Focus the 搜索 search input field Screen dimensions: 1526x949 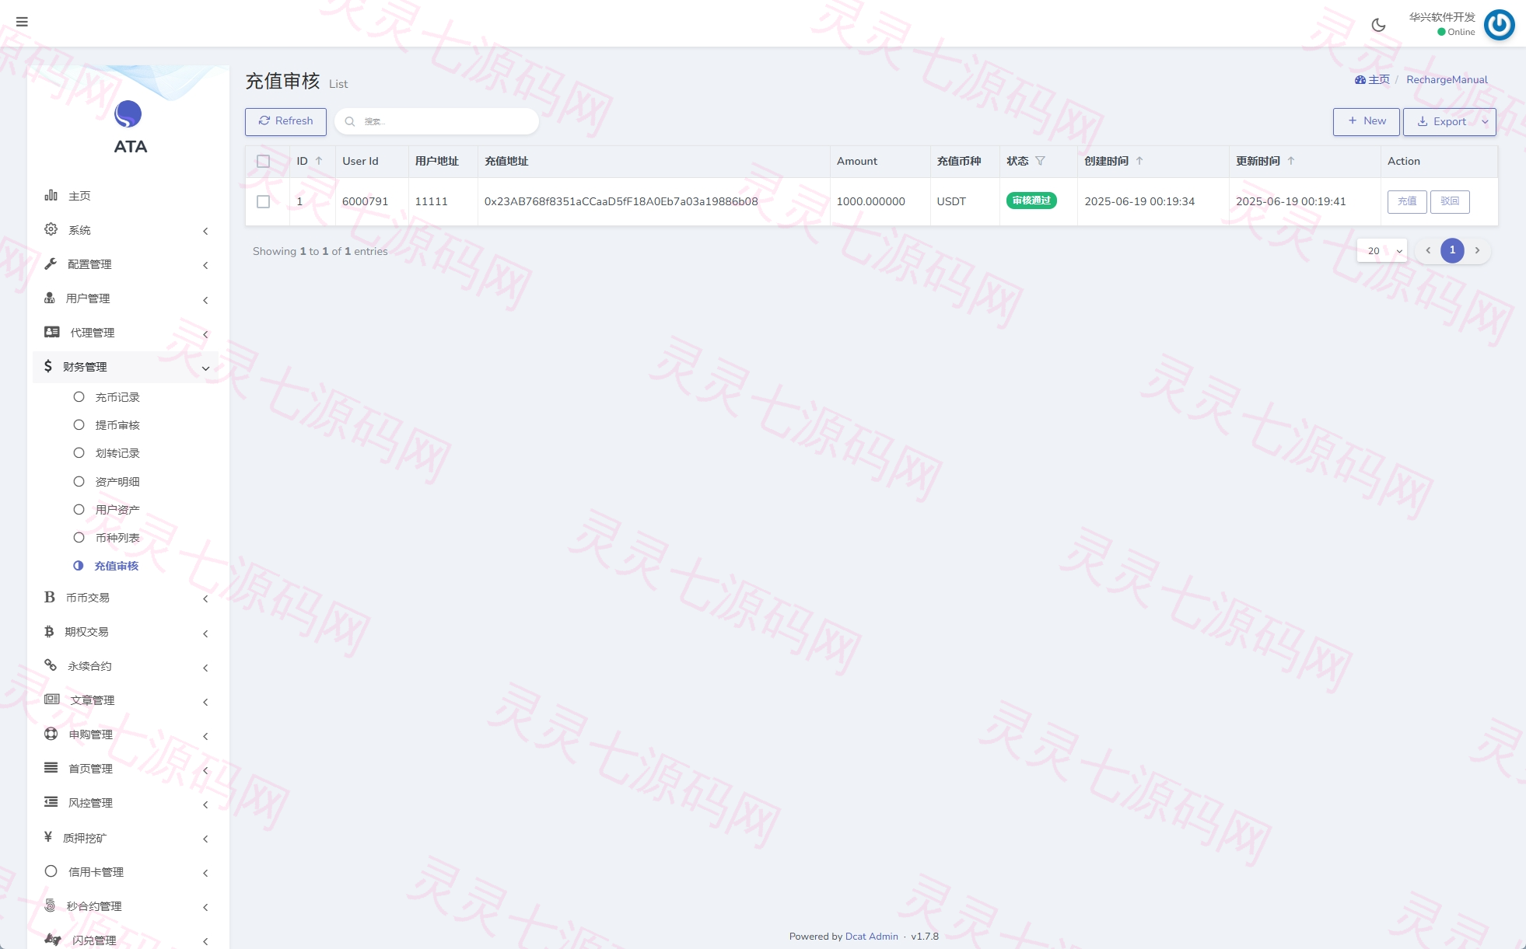pyautogui.click(x=437, y=121)
